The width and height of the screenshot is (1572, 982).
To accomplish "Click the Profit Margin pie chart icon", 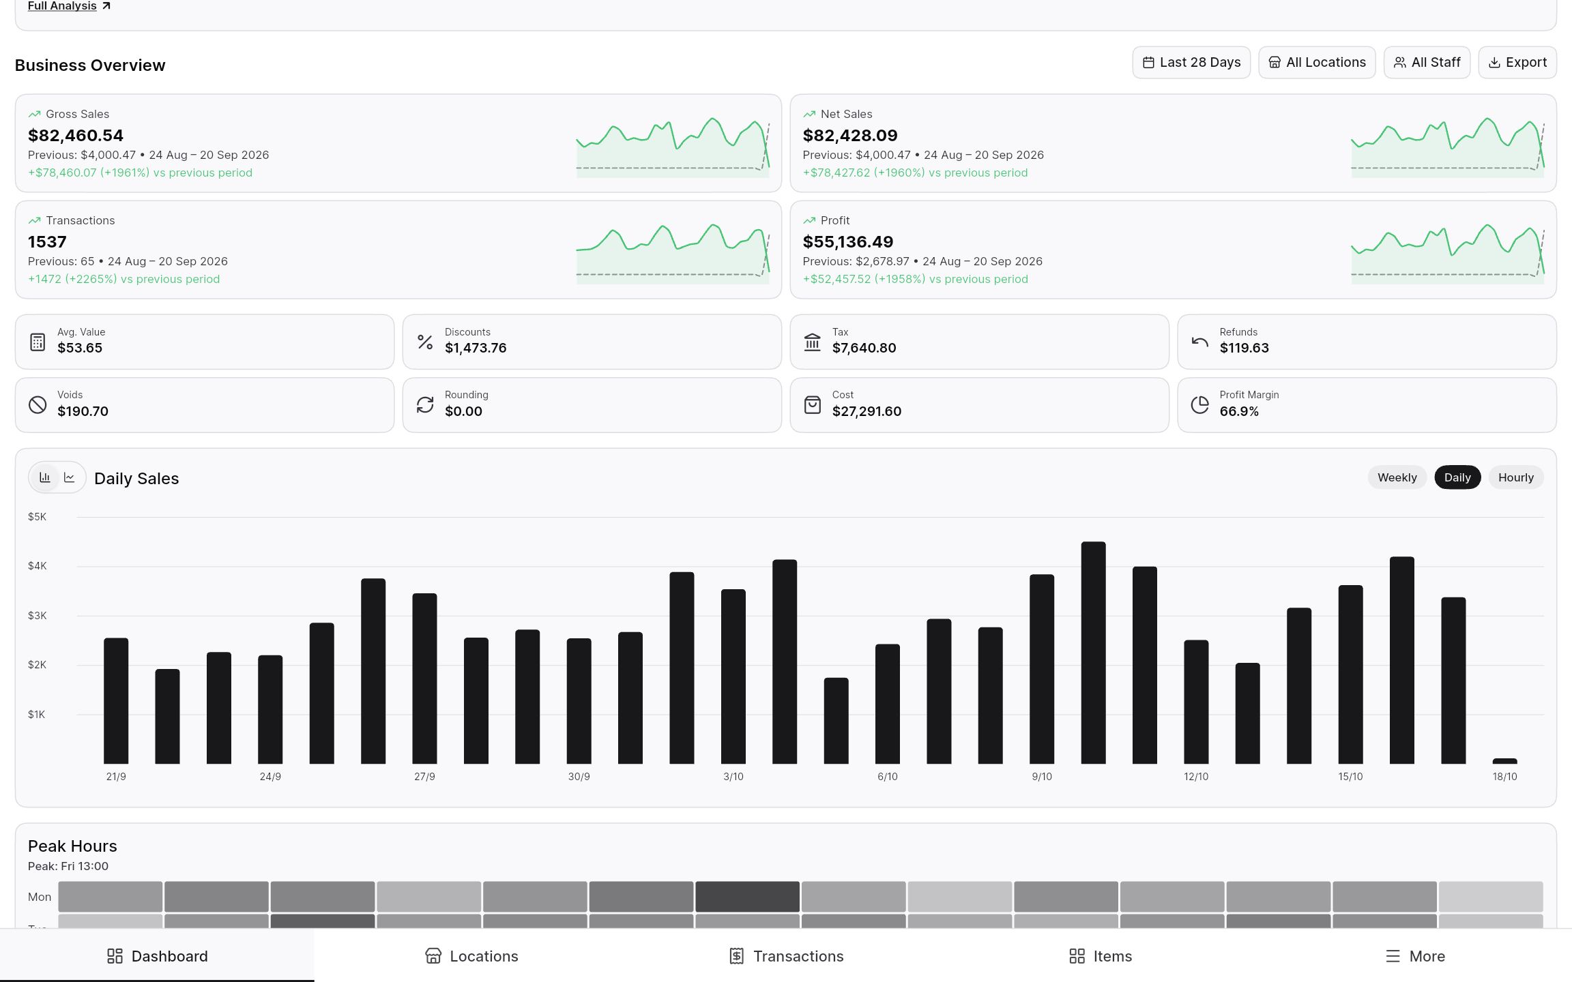I will [x=1200, y=404].
